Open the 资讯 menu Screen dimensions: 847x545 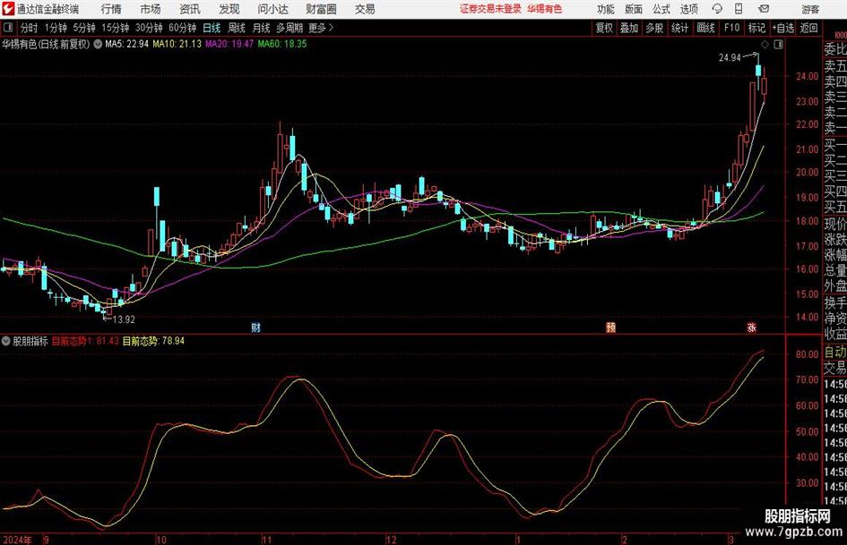[190, 9]
